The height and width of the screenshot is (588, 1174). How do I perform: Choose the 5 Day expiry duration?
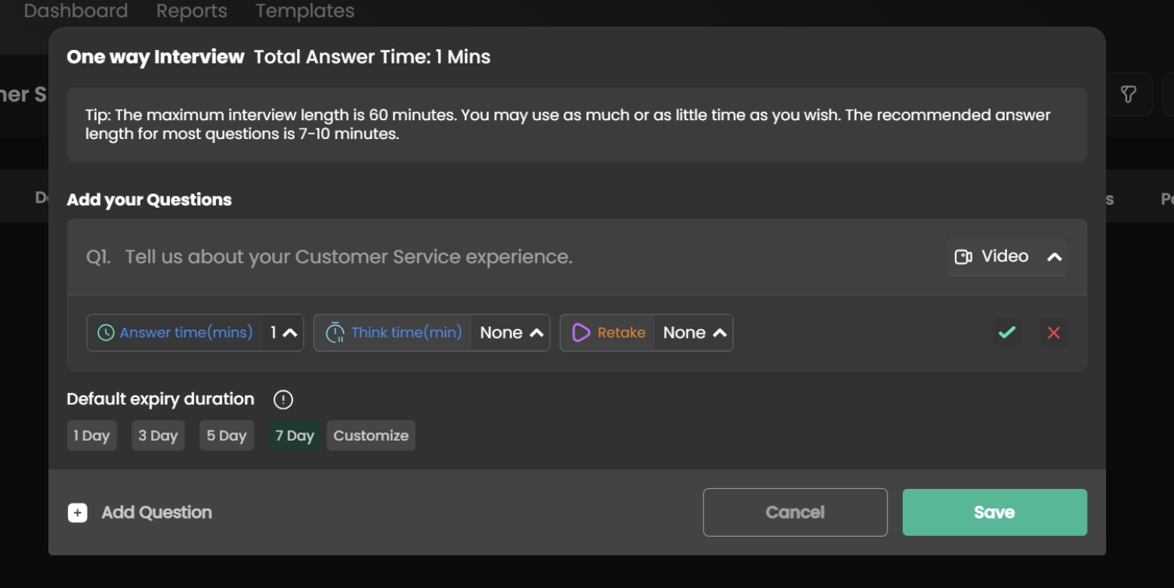coord(227,435)
